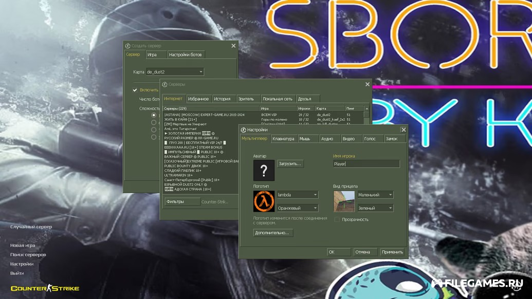The height and width of the screenshot is (299, 532).
Task: Open Настройки from the main menu
Action: click(x=22, y=264)
